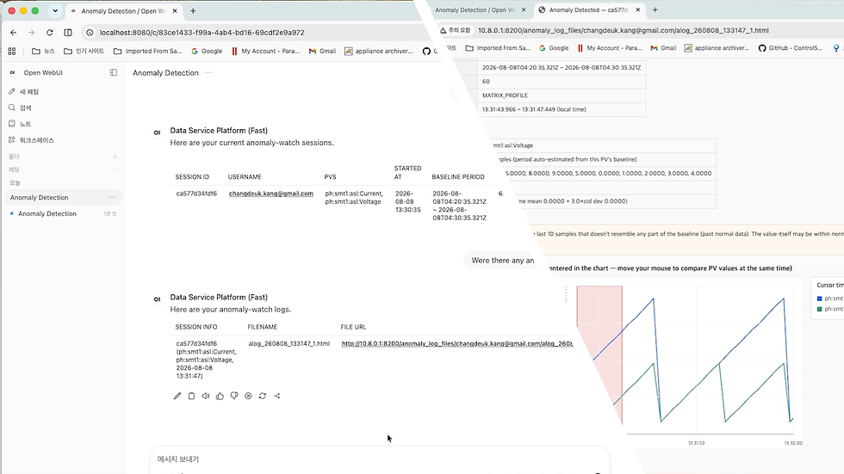
Task: Click the 13:31:53 axis label
Action: click(696, 443)
